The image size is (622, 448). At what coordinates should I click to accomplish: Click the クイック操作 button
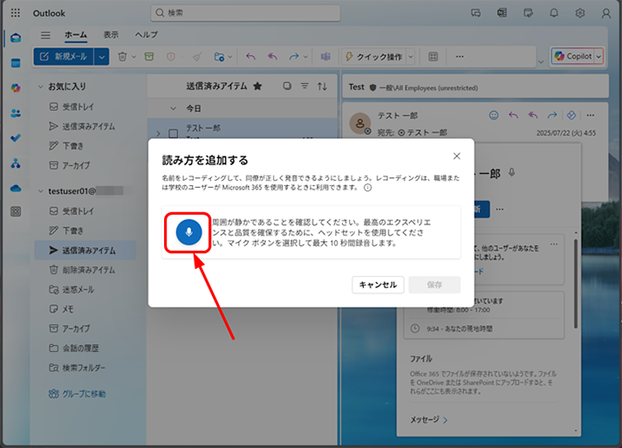click(373, 57)
